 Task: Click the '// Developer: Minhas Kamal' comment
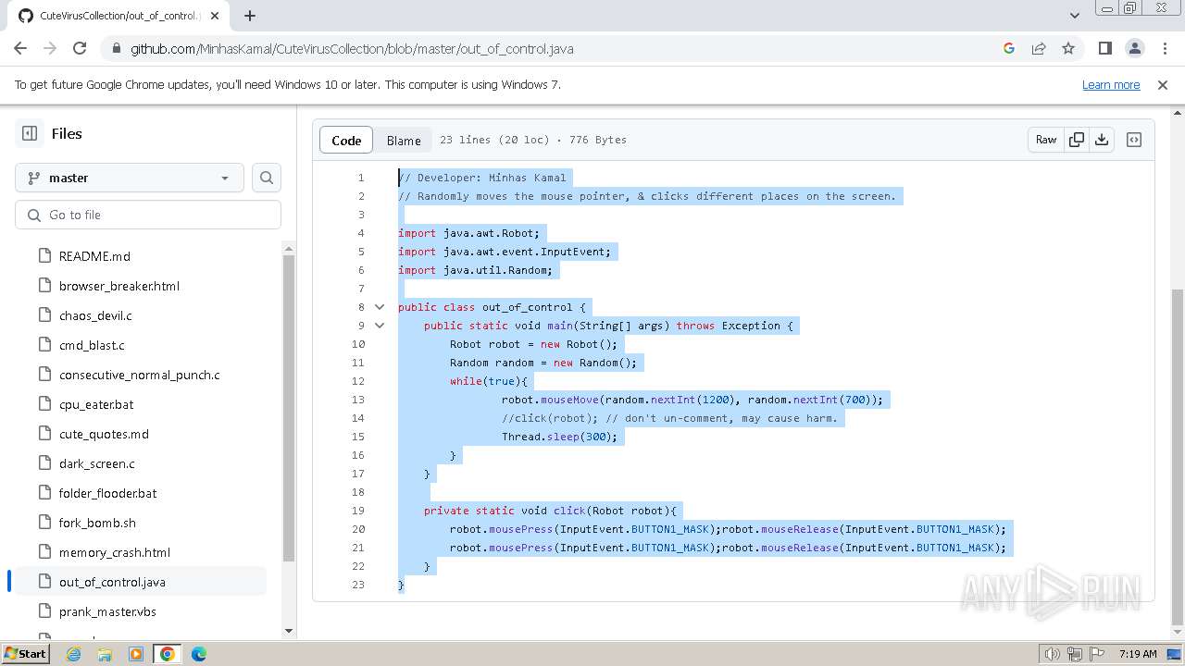coord(482,178)
